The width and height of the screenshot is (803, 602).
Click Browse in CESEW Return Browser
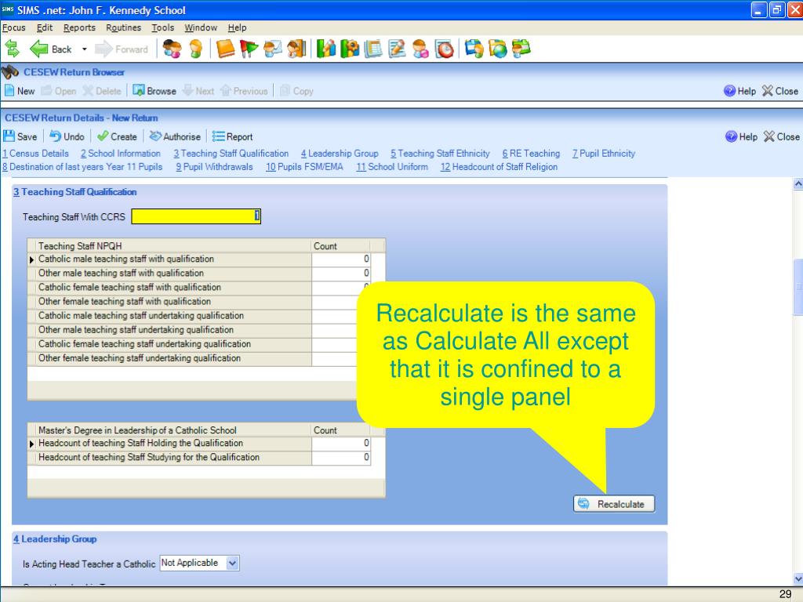click(154, 91)
